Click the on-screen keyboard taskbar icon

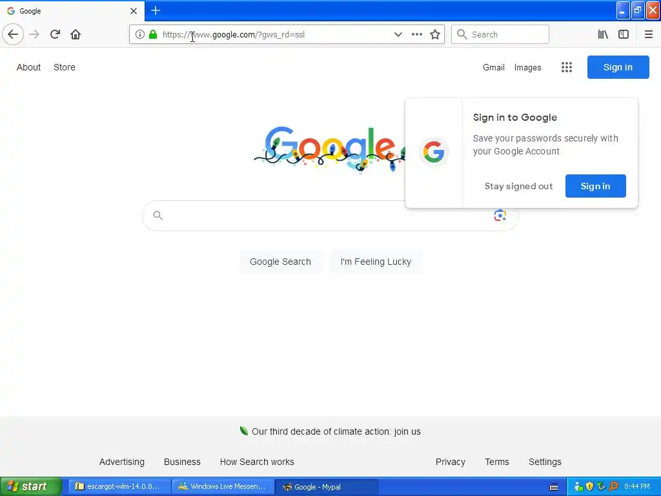554,487
